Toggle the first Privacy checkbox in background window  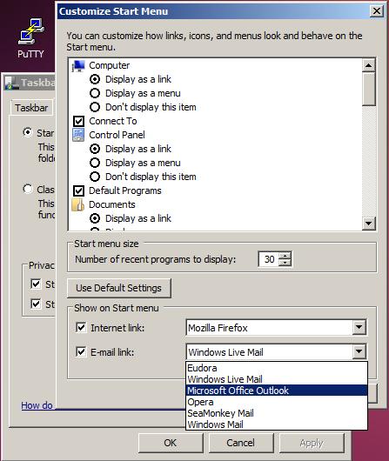click(36, 284)
